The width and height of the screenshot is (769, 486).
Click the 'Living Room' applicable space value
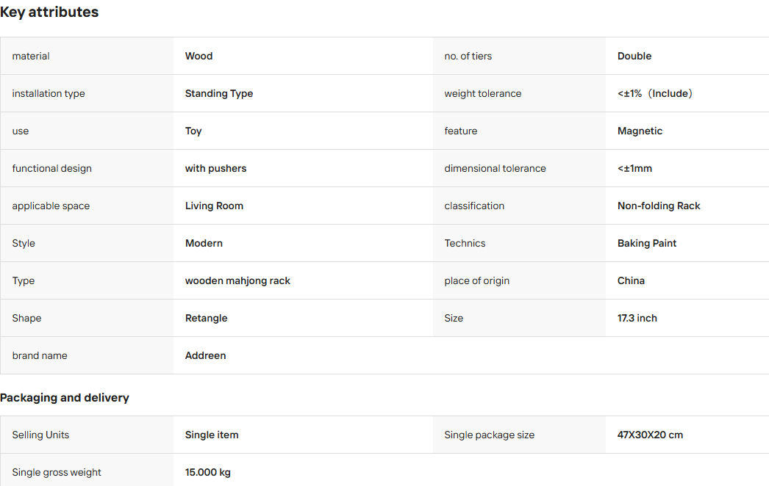[x=214, y=206]
